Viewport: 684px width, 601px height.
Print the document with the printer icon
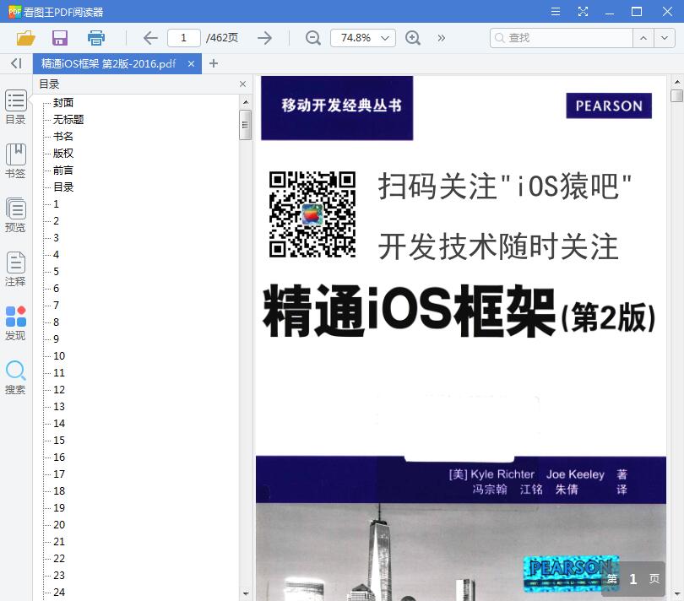click(96, 38)
